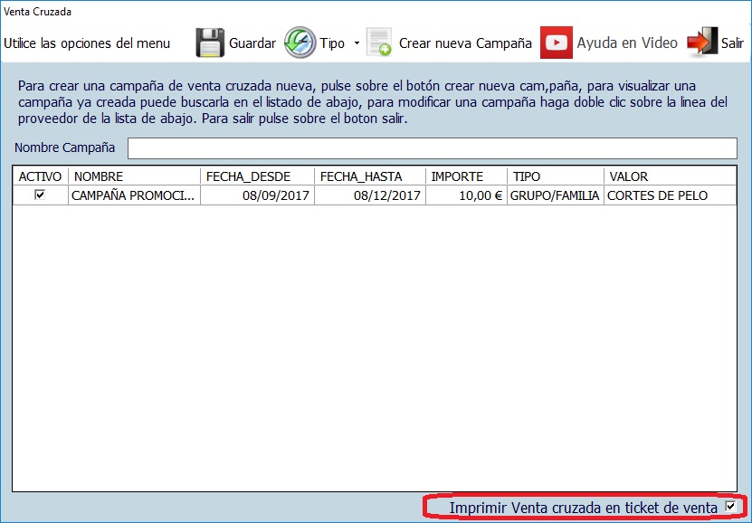Viewport: 752px width, 523px height.
Task: Click the Guardar label in toolbar
Action: click(x=252, y=43)
